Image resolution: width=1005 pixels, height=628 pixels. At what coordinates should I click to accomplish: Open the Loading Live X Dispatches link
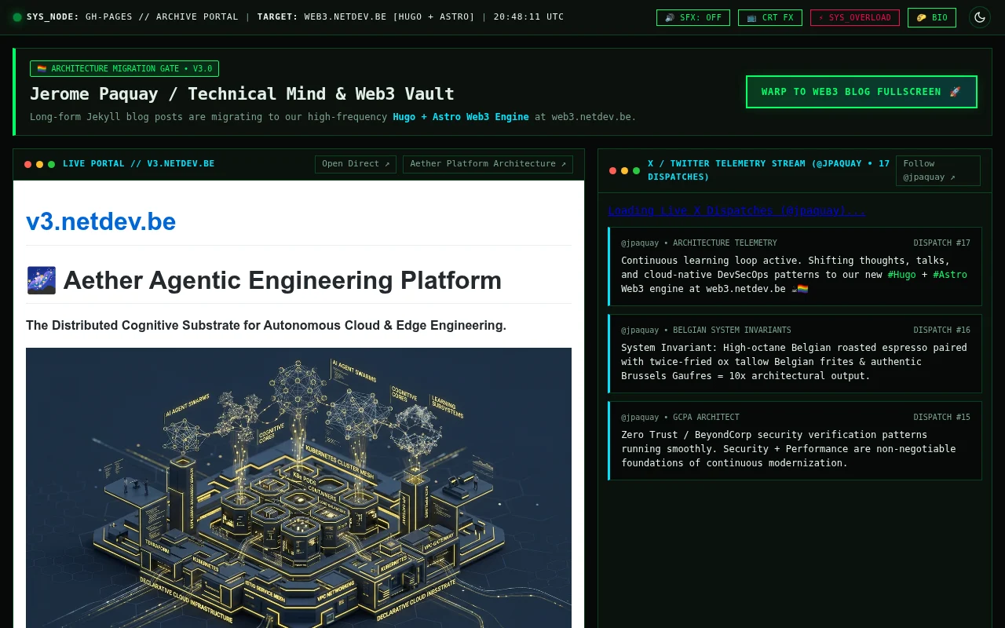pyautogui.click(x=737, y=210)
